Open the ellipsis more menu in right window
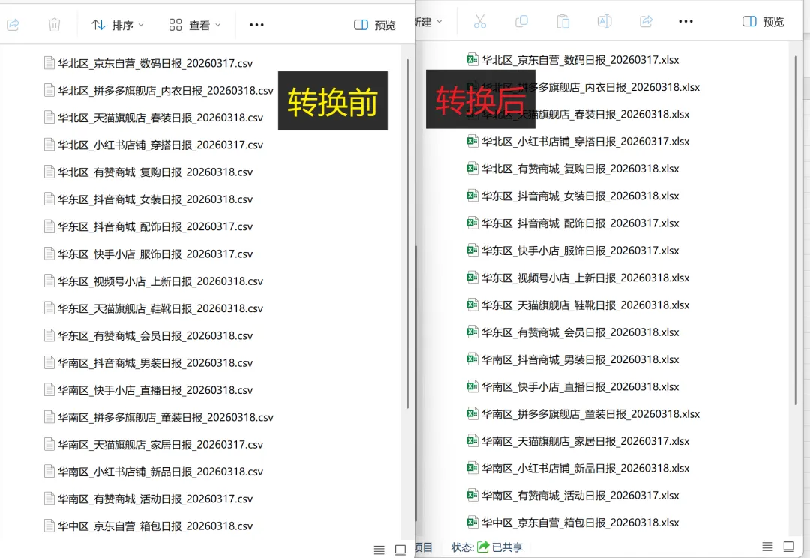810x558 pixels. tap(686, 21)
